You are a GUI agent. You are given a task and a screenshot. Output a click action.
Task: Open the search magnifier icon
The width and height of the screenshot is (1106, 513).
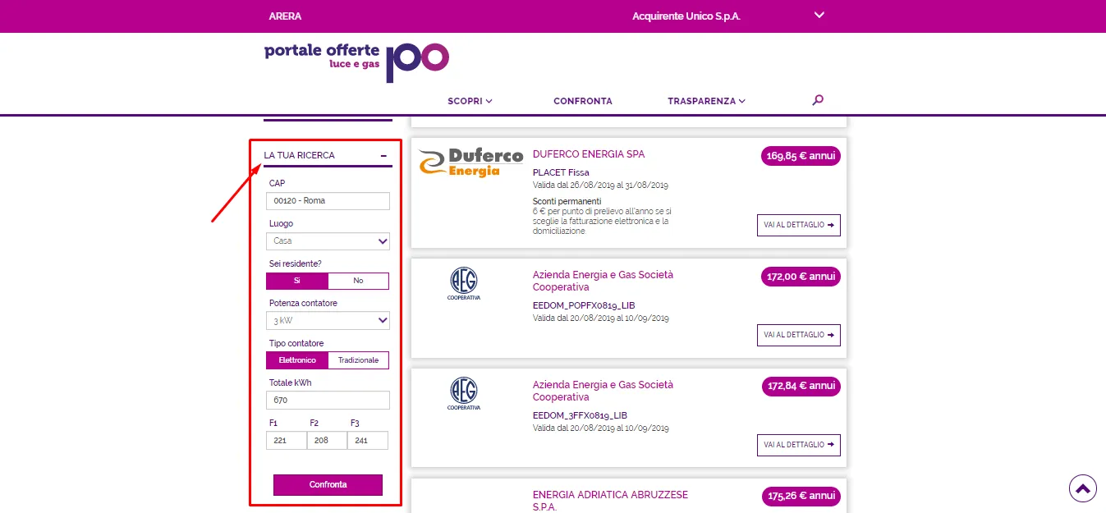817,100
